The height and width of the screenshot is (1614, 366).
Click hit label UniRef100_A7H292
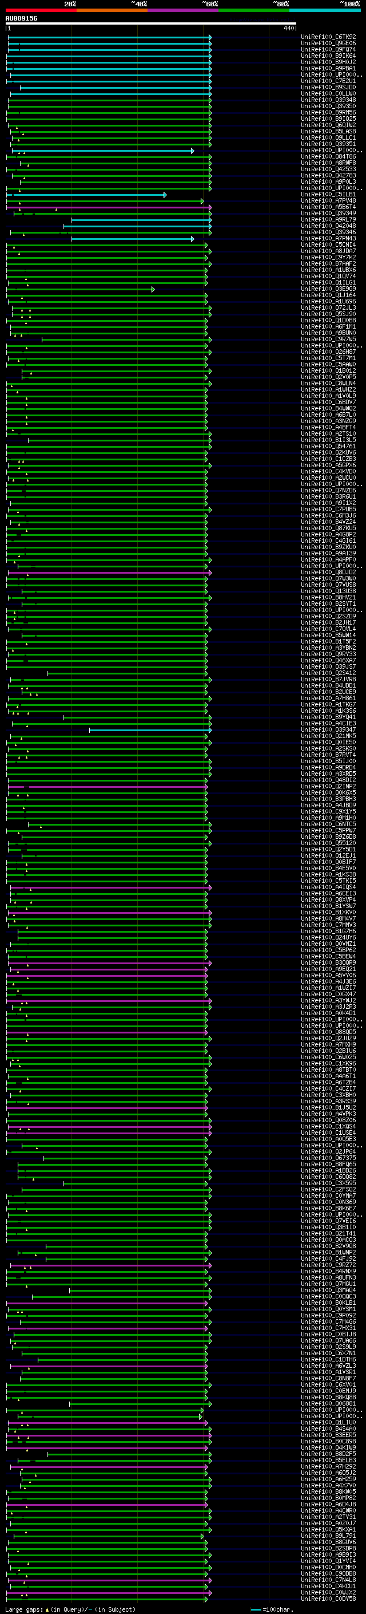click(x=328, y=1466)
